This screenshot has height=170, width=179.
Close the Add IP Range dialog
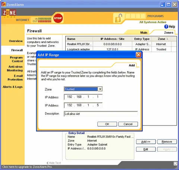pos(138,55)
